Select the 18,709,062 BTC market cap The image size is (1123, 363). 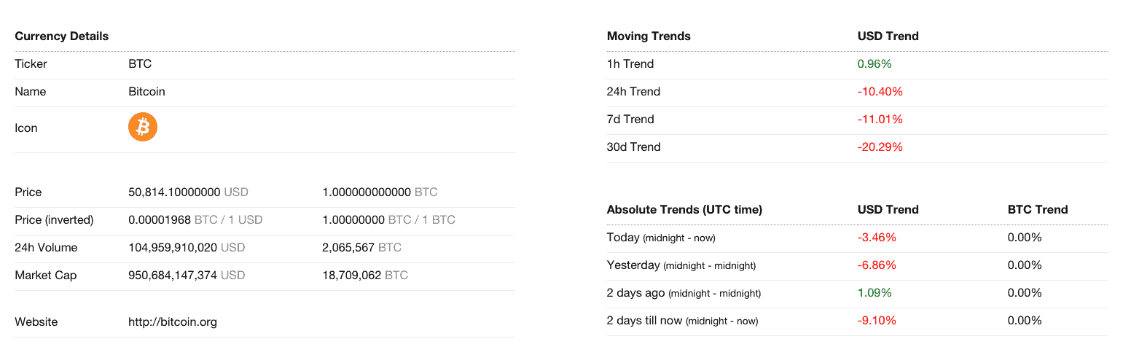[365, 276]
